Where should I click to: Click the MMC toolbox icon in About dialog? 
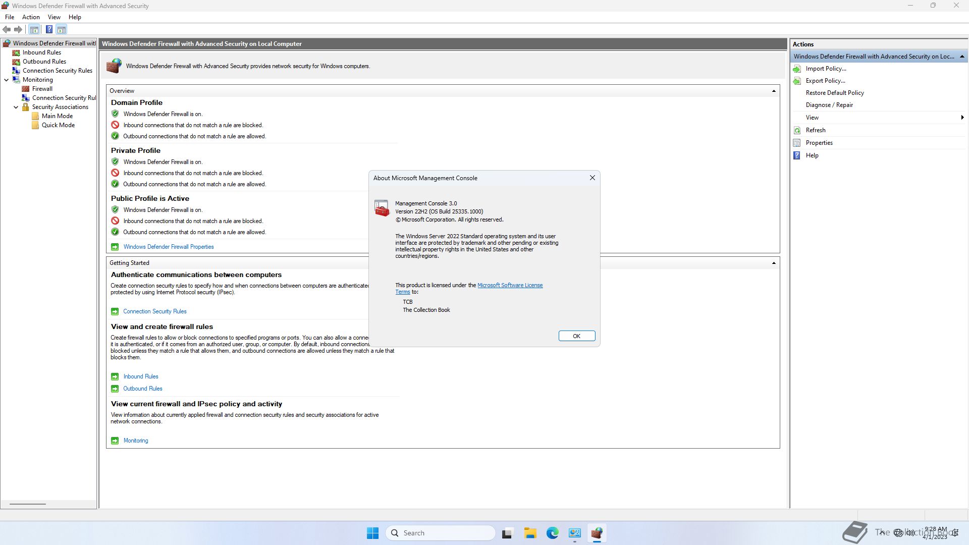tap(382, 208)
